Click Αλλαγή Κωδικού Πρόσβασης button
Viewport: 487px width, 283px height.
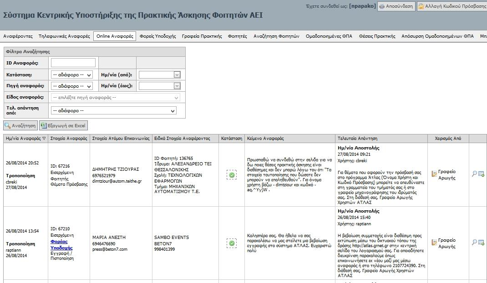(x=452, y=6)
